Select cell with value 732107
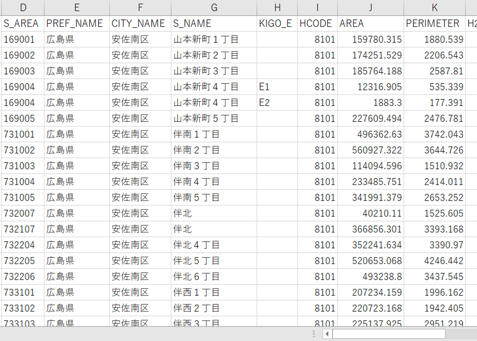This screenshot has width=477, height=341. [x=23, y=229]
